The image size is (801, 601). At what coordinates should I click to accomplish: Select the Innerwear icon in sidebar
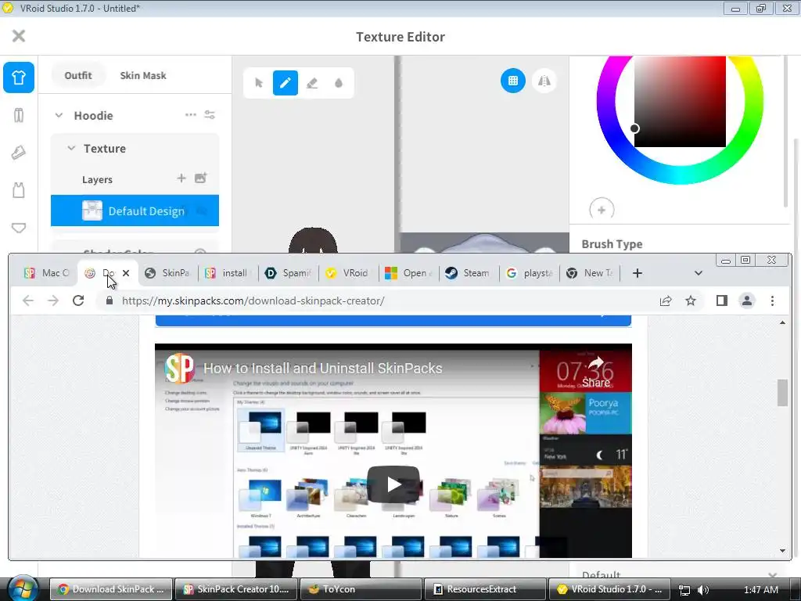click(19, 228)
